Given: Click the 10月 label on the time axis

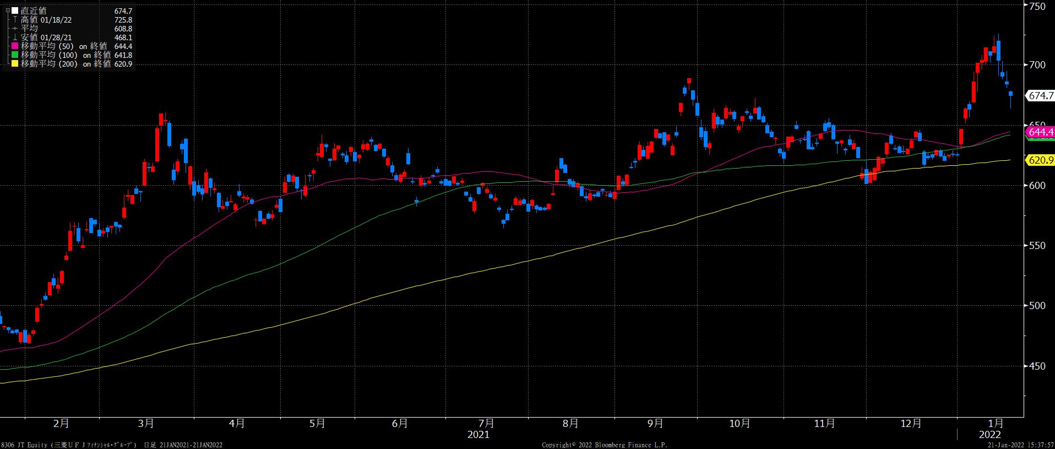Looking at the screenshot, I should pos(739,424).
